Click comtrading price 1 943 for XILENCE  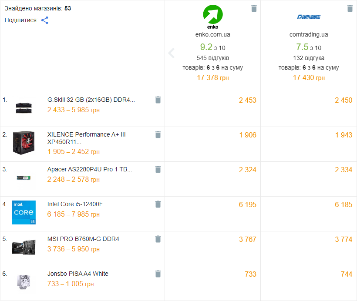pos(344,135)
